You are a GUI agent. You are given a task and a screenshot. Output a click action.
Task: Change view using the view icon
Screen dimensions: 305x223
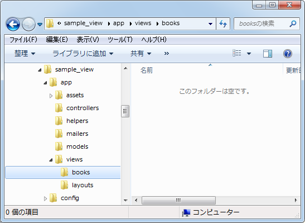coord(237,53)
